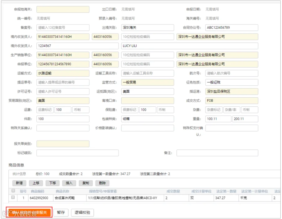Image resolution: width=282 pixels, height=219 pixels.
Task: Open the 报关单类别 selection field
Action: click(63, 144)
